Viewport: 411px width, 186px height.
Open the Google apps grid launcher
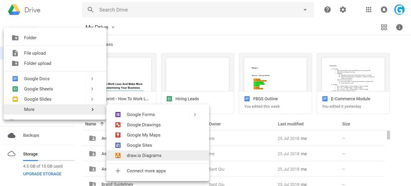tap(368, 10)
